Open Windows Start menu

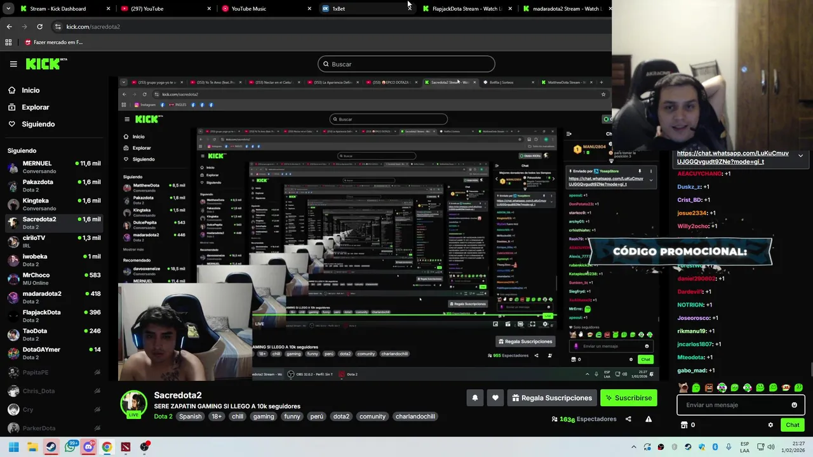(x=13, y=447)
